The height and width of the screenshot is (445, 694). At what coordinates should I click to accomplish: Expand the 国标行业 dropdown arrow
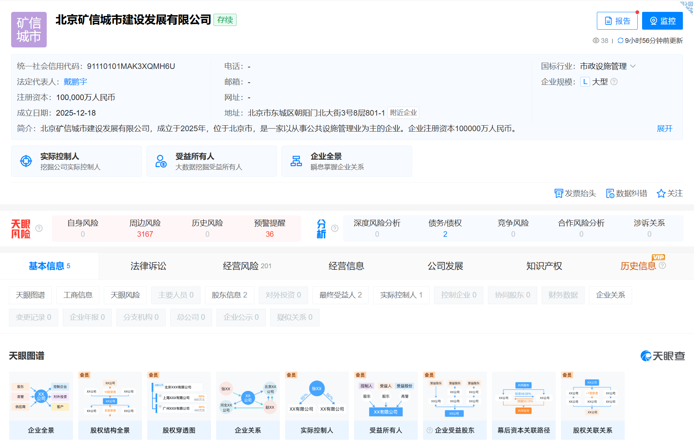pyautogui.click(x=633, y=66)
